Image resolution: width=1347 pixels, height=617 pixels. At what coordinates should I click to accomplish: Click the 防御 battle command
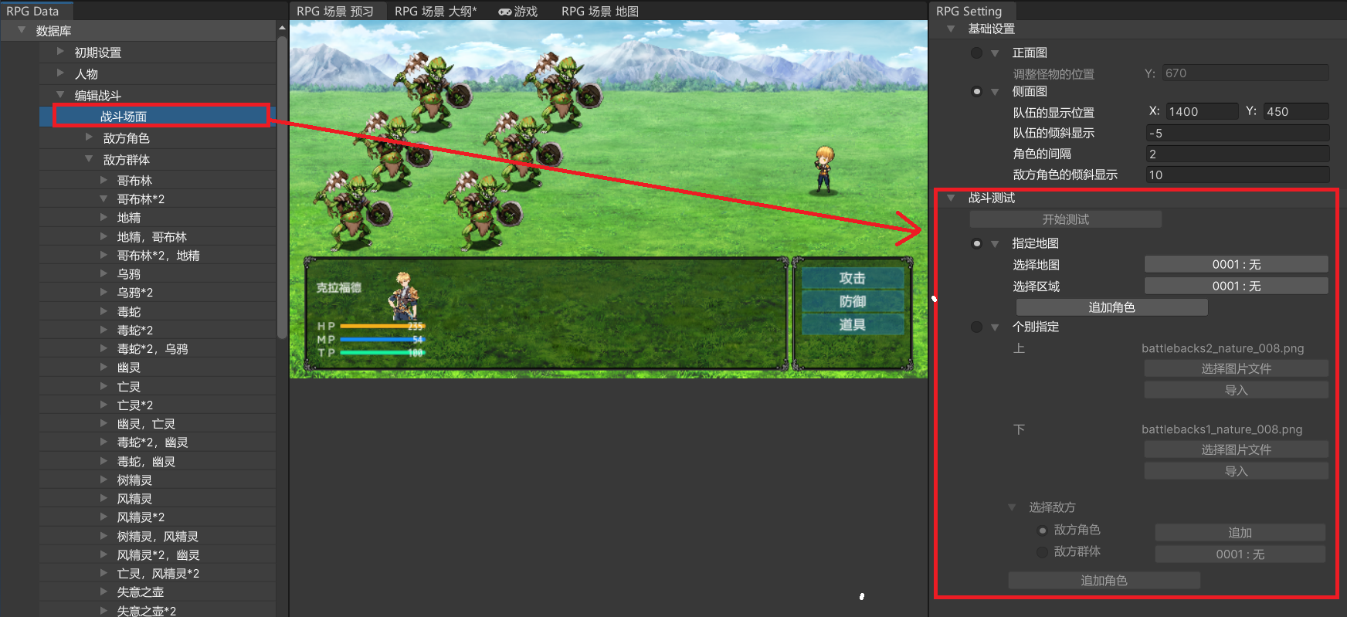(x=852, y=301)
